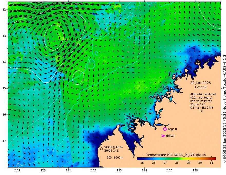Click the latitude label -17
The height and width of the screenshot is (175, 226).
[4, 141]
